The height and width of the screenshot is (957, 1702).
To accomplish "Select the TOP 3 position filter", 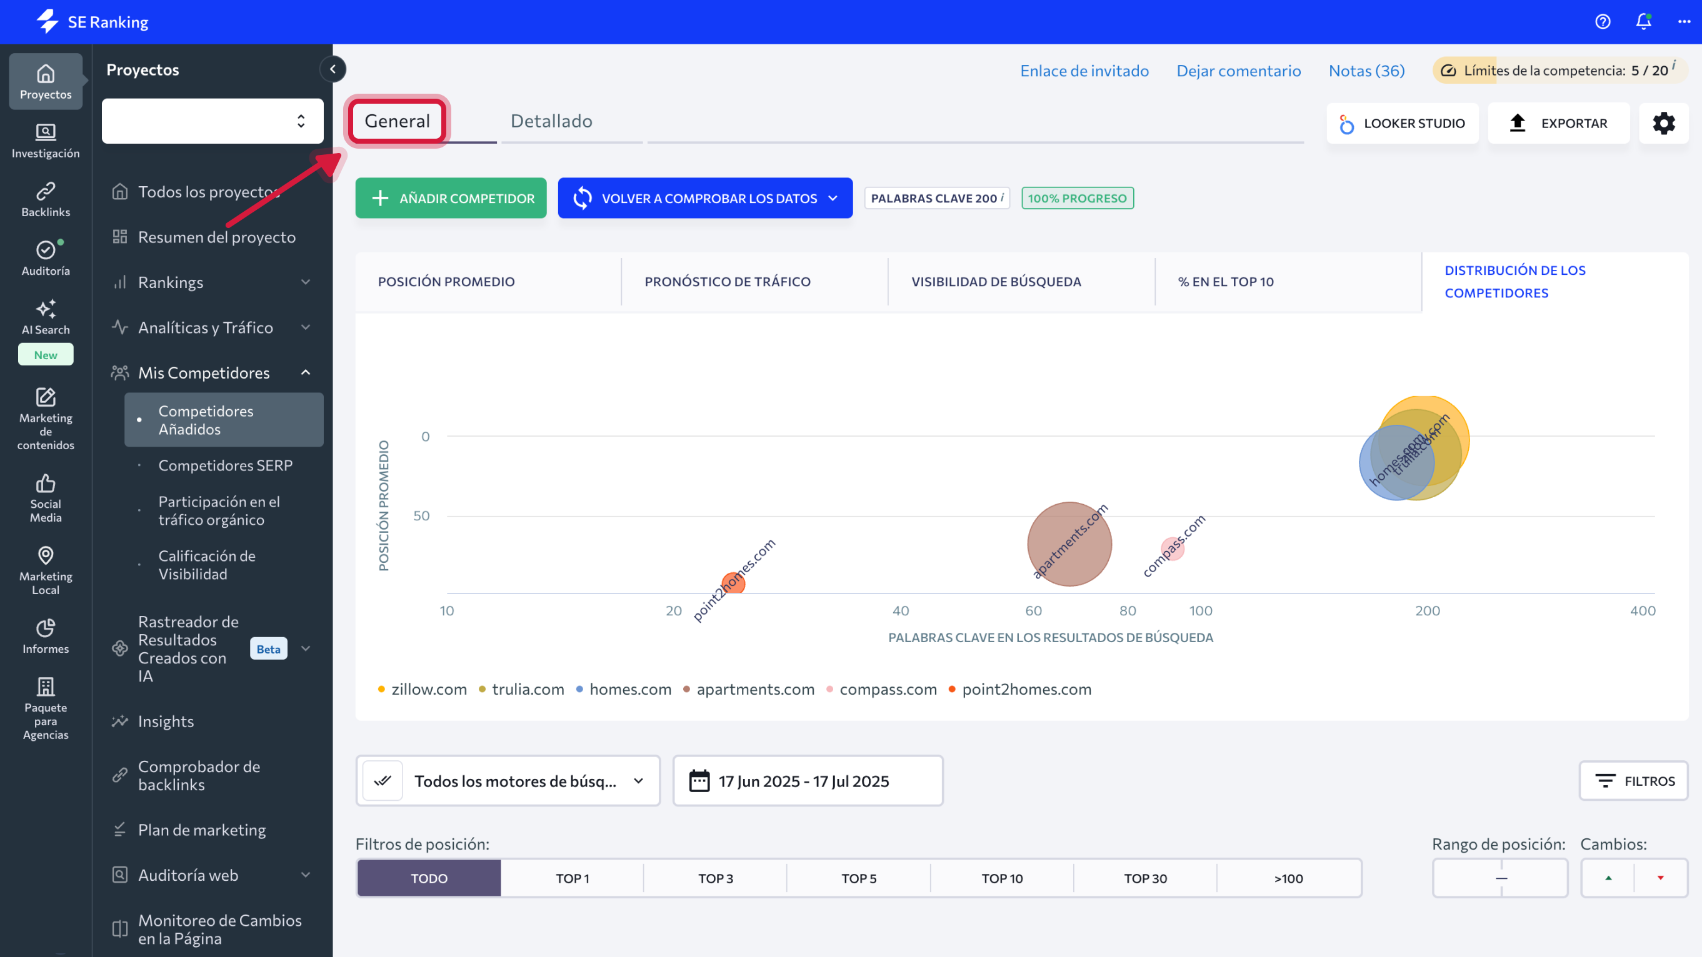I will (716, 878).
